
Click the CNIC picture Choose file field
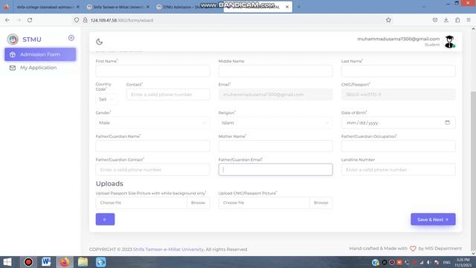coord(264,202)
